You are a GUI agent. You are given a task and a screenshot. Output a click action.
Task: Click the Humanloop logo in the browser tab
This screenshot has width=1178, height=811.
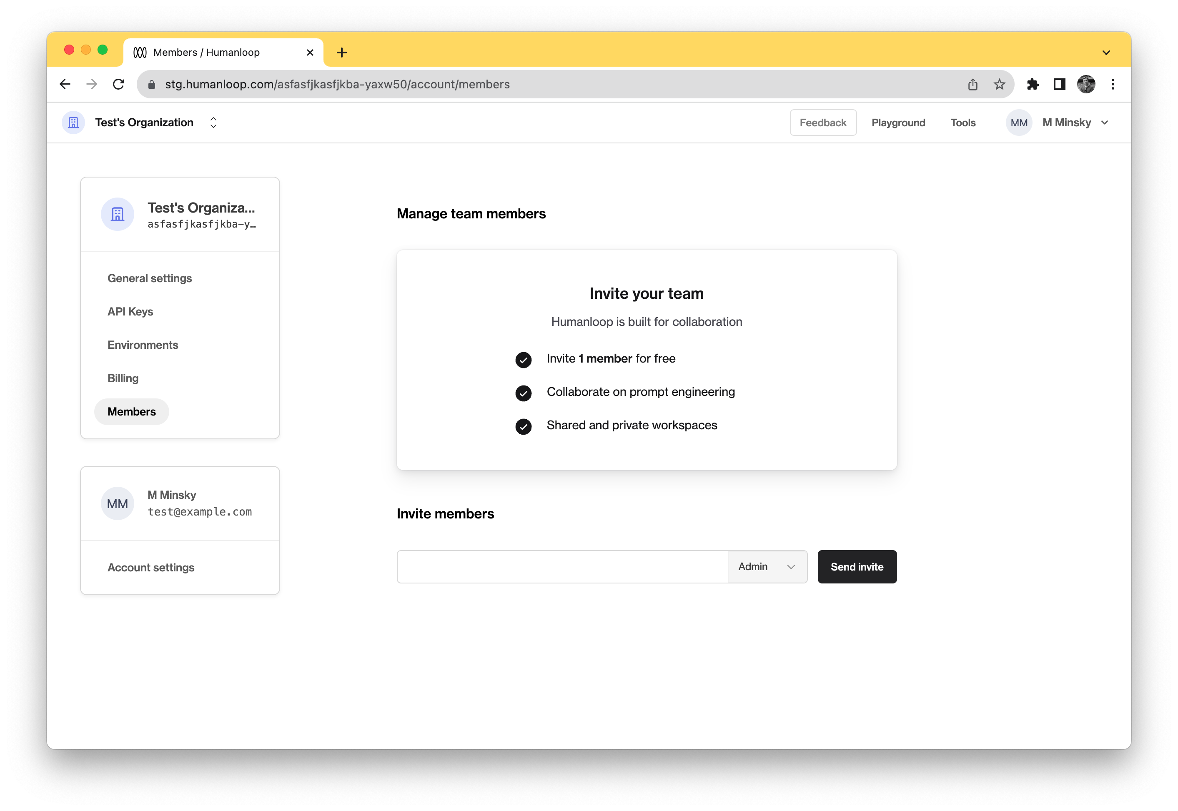click(x=140, y=52)
